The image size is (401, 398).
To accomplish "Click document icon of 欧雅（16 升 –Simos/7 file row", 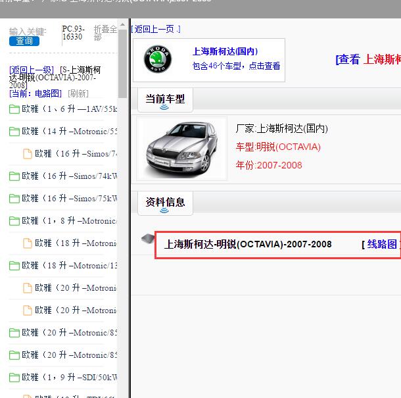I will (x=28, y=154).
